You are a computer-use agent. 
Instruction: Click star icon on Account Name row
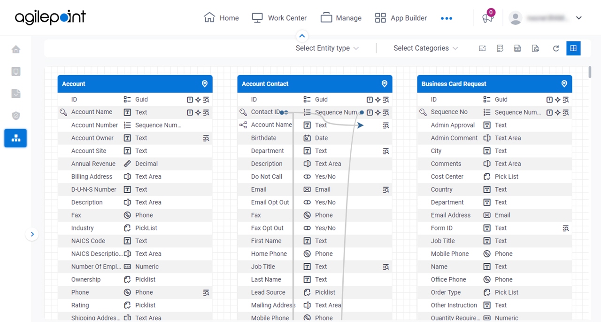tap(198, 112)
